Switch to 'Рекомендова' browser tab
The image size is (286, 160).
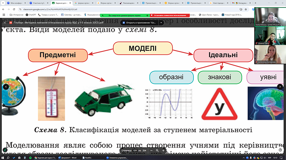pyautogui.click(x=129, y=3)
